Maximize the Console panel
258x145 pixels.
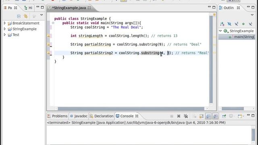point(253,116)
